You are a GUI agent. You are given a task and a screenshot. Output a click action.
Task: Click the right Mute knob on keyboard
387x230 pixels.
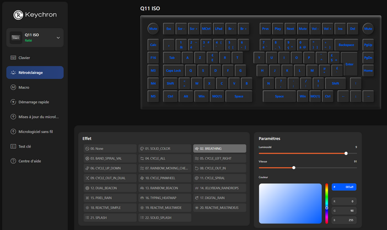[x=368, y=29]
